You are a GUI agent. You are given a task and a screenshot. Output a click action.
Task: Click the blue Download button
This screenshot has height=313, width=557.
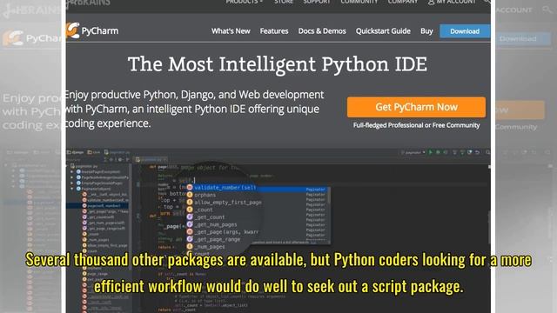tap(465, 31)
